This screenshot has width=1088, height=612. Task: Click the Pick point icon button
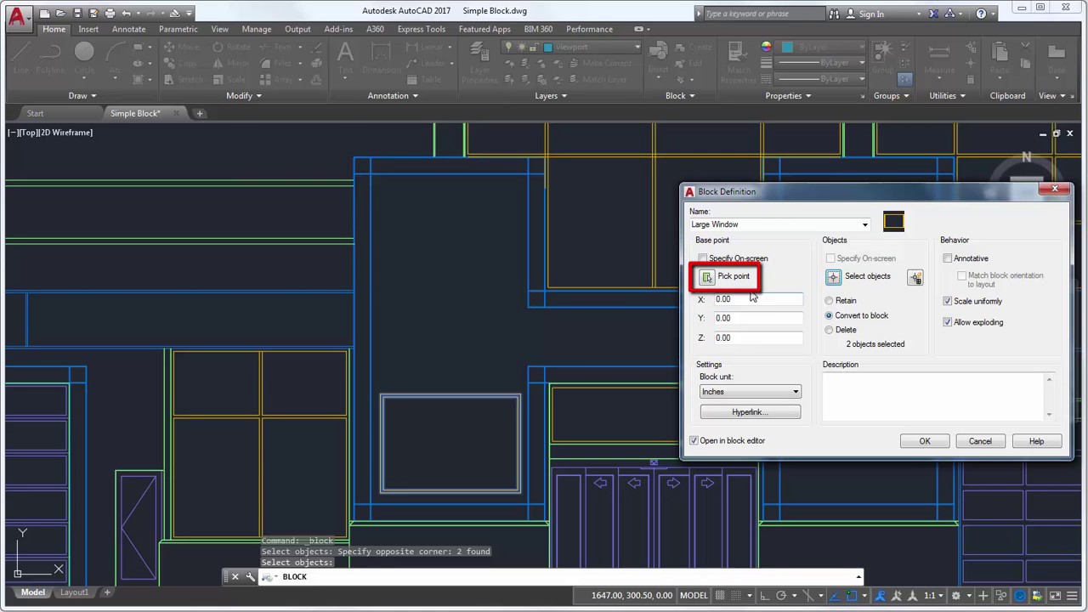(x=707, y=276)
